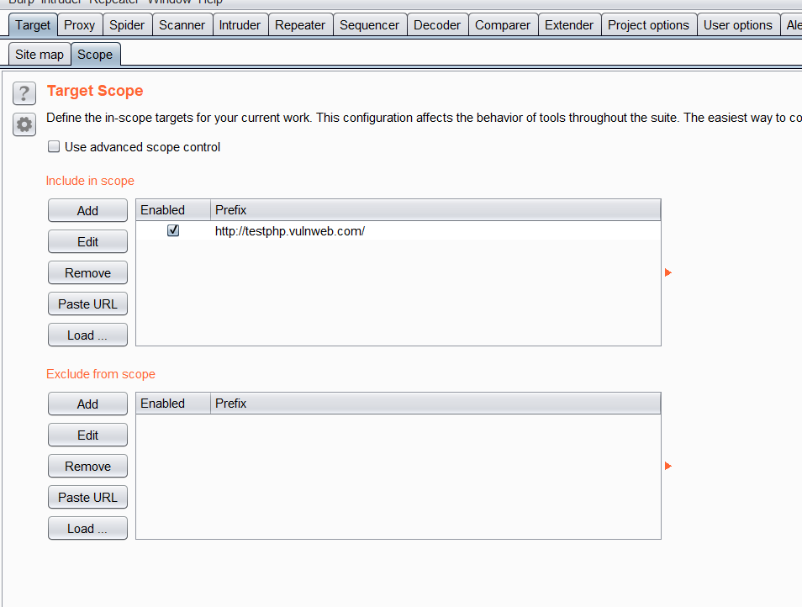Click Remove in Include in scope
Screen dimensions: 802x607
[87, 273]
